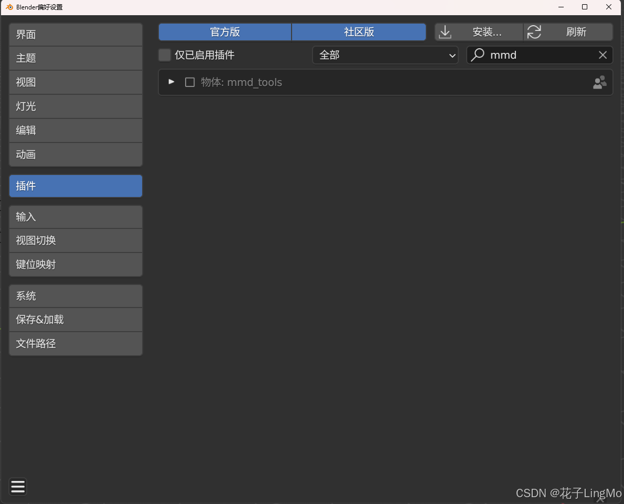Screen dimensions: 624x504
Task: Go to the 输入 section
Action: (76, 216)
